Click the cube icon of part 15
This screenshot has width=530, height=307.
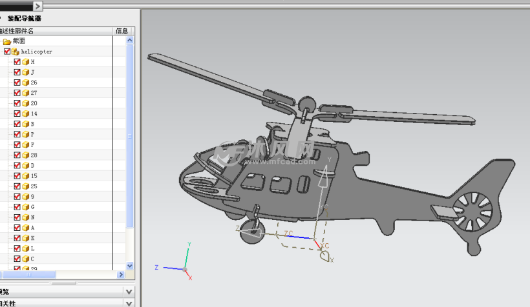(26, 176)
